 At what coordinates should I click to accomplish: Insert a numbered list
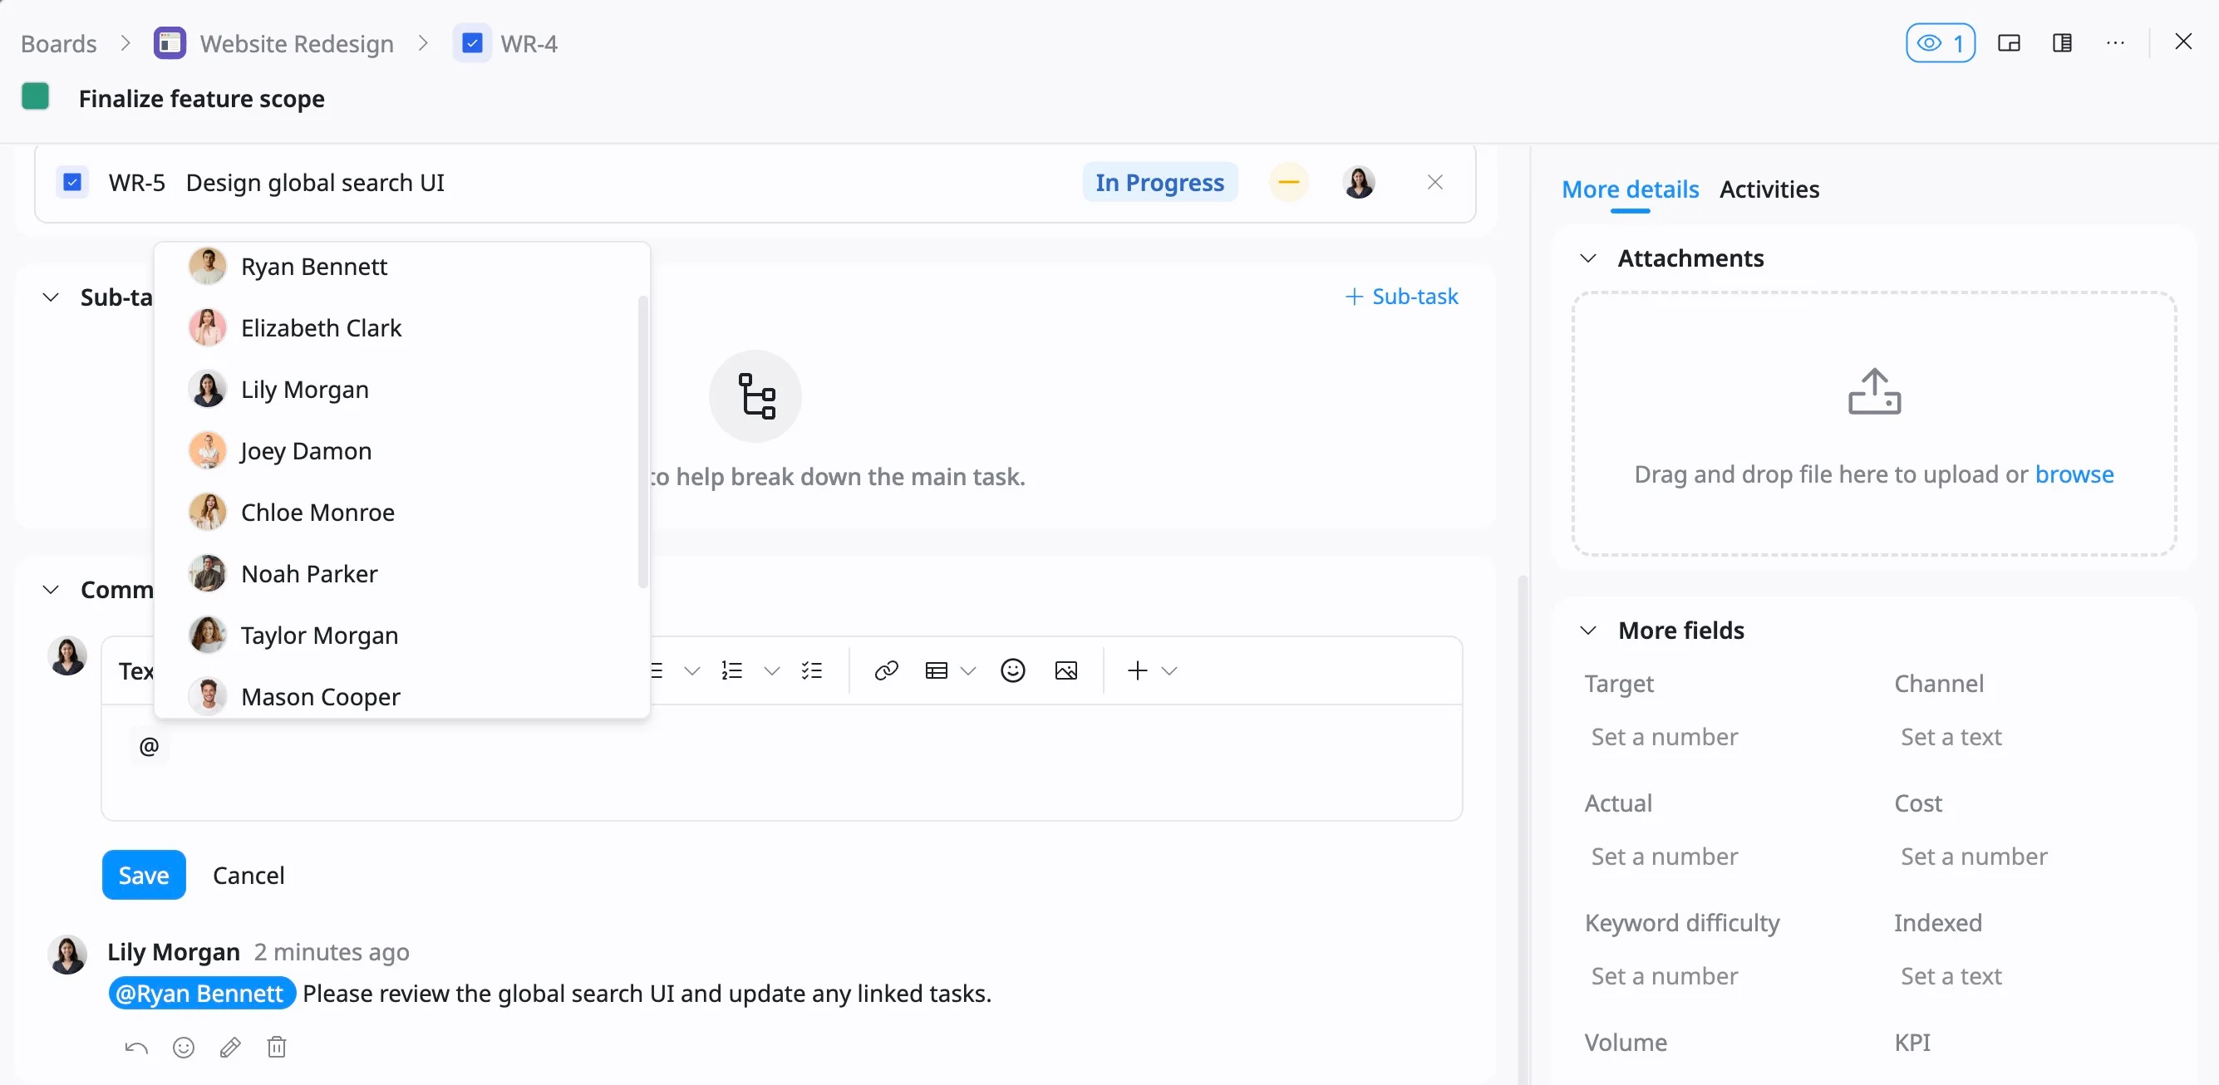pos(732,670)
